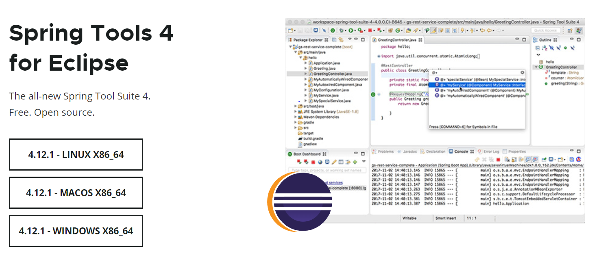603x266 pixels.
Task: Click the Quick Access search field
Action: click(546, 30)
